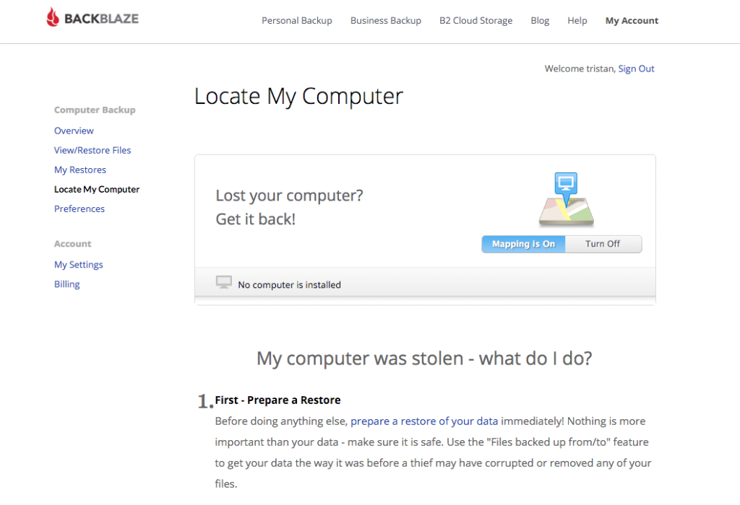The image size is (740, 505).
Task: Click the 'Lost your computer?' text
Action: pos(289,196)
